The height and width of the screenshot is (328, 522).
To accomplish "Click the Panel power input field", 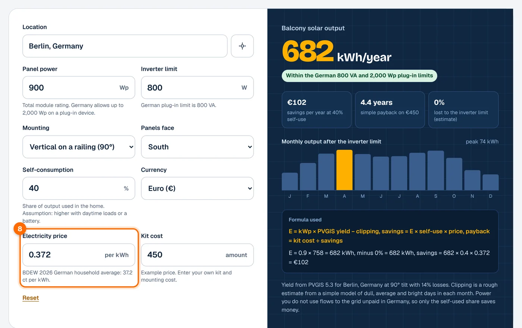I will [79, 88].
